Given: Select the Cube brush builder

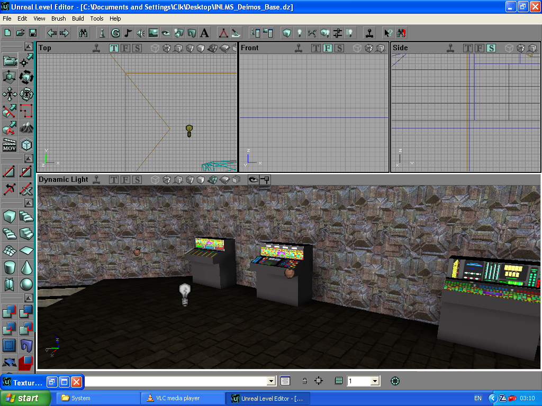Looking at the screenshot, I should [10, 216].
